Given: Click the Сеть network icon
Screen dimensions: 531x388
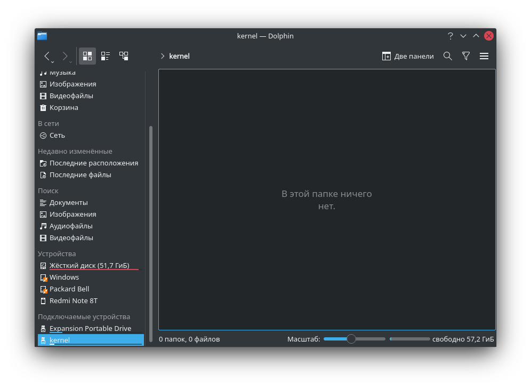Looking at the screenshot, I should [x=43, y=136].
